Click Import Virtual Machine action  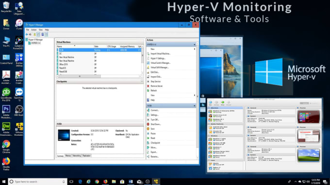[160, 54]
